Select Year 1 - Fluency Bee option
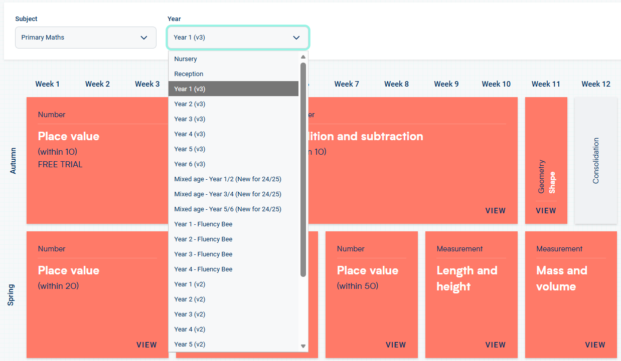621x361 pixels. [203, 224]
